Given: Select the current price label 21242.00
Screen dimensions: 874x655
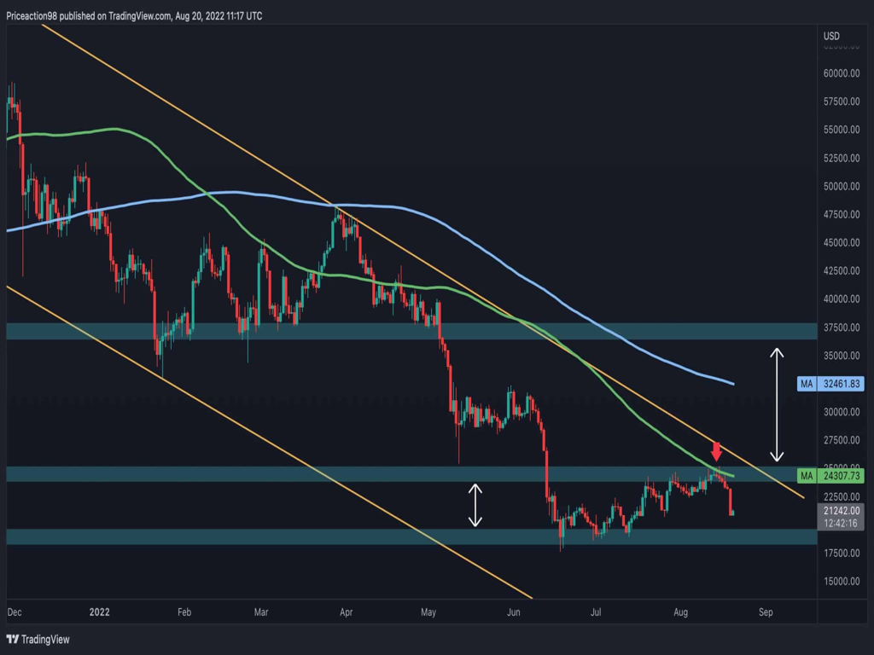Looking at the screenshot, I should [842, 509].
